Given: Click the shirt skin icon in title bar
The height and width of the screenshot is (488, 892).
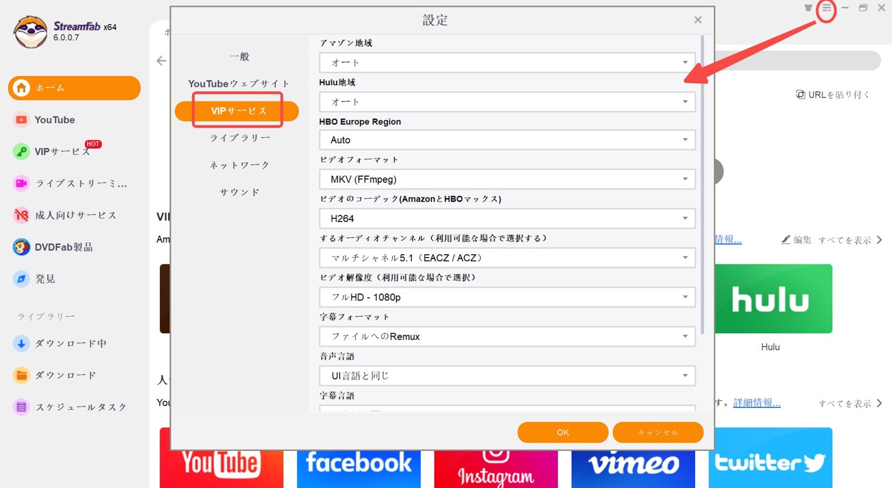Looking at the screenshot, I should tap(808, 8).
